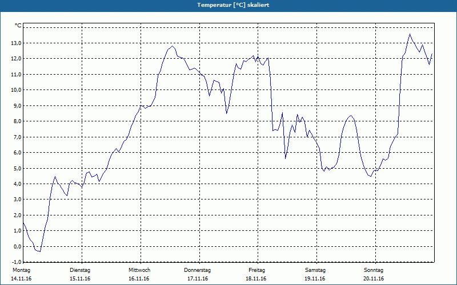The height and width of the screenshot is (285, 457).
Task: Click the 9,0 y-axis label
Action: [18, 105]
